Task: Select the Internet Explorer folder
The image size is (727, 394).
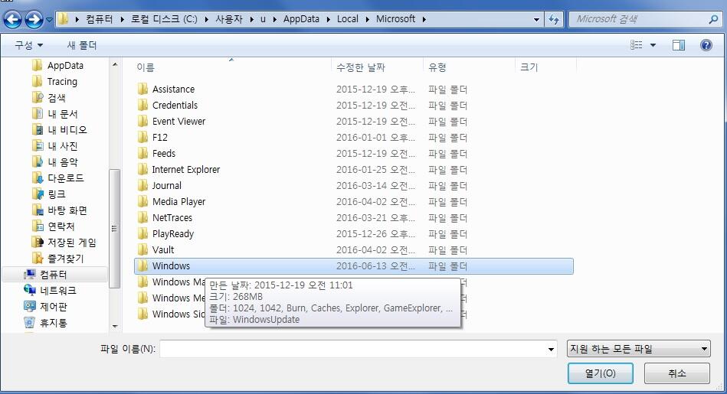Action: click(x=186, y=169)
